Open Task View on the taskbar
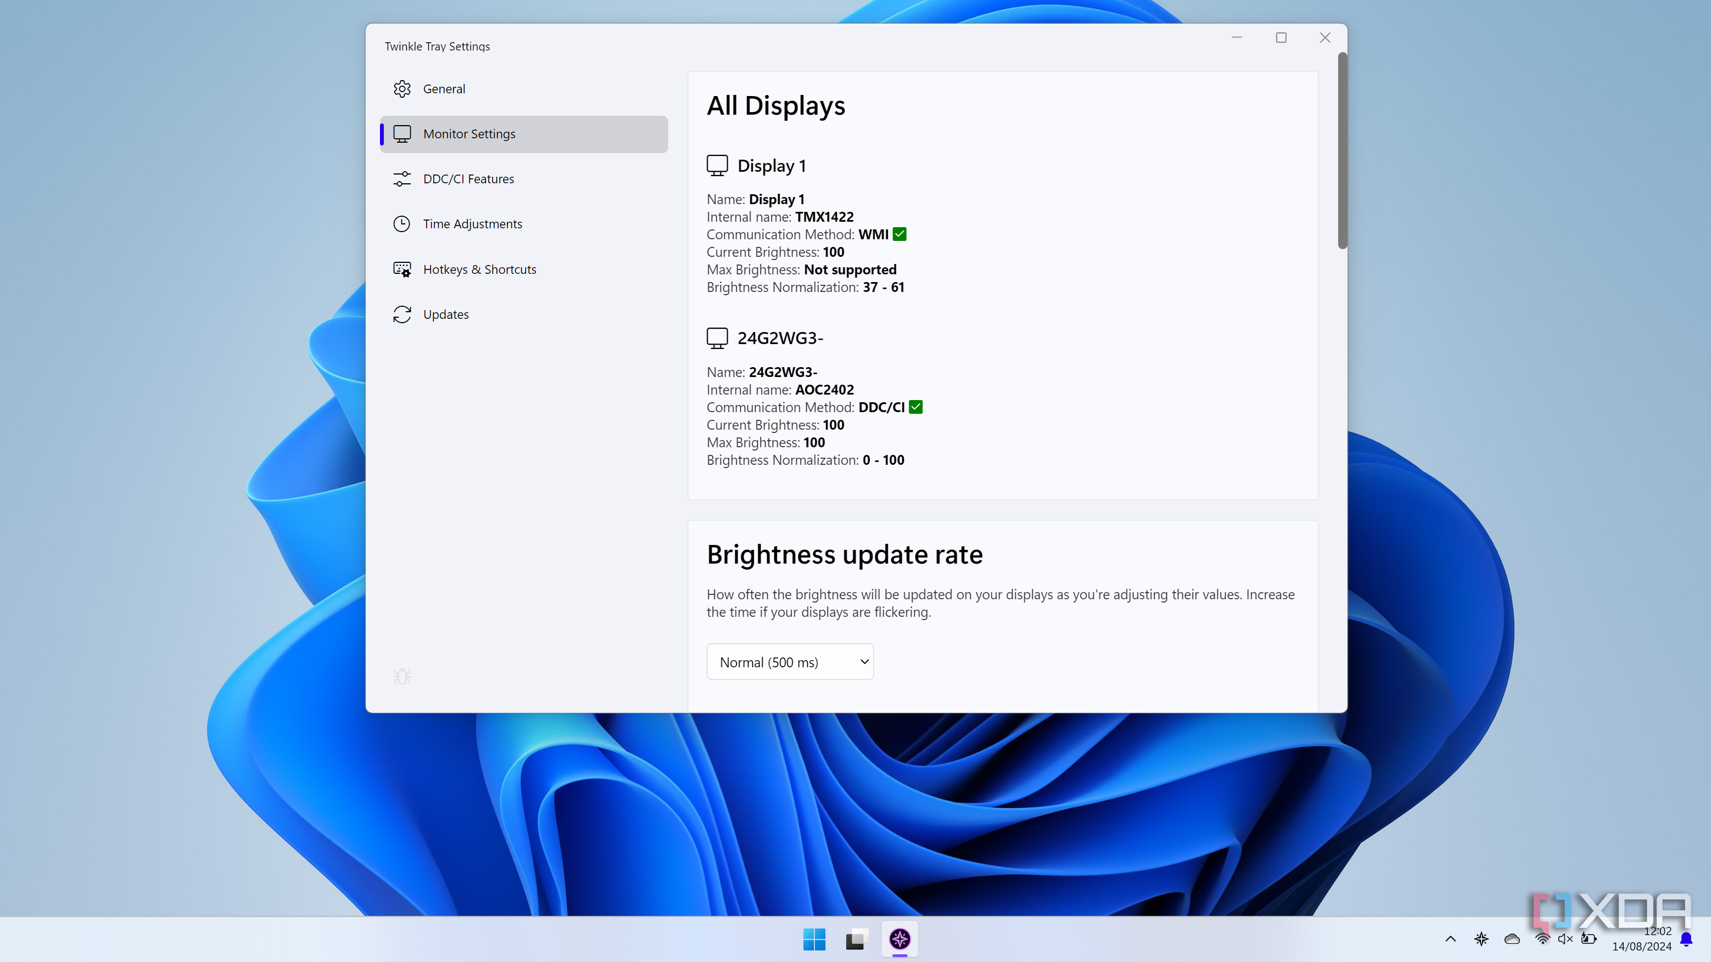 tap(856, 940)
